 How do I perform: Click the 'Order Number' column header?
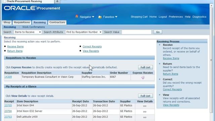tap(119, 73)
